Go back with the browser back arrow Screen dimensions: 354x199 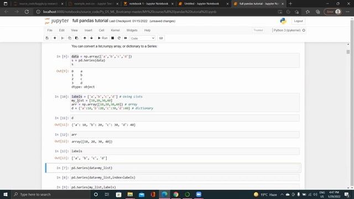(6, 12)
